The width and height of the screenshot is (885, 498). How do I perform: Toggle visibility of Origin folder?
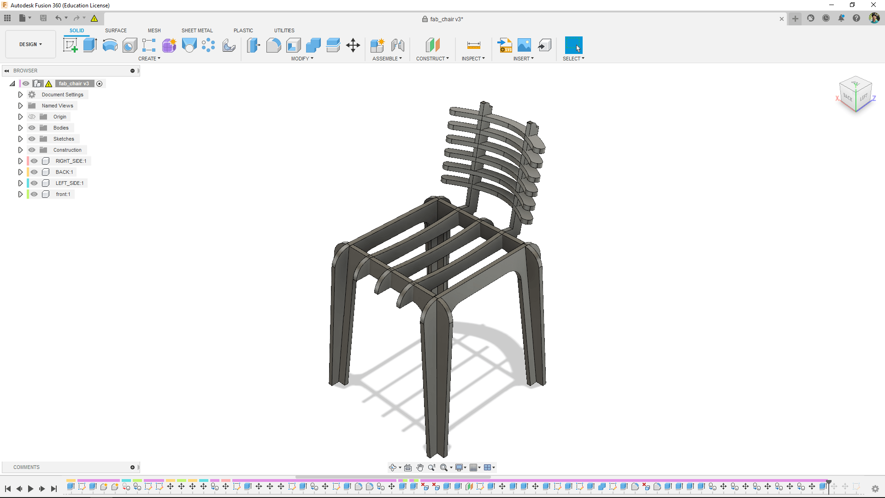click(32, 117)
